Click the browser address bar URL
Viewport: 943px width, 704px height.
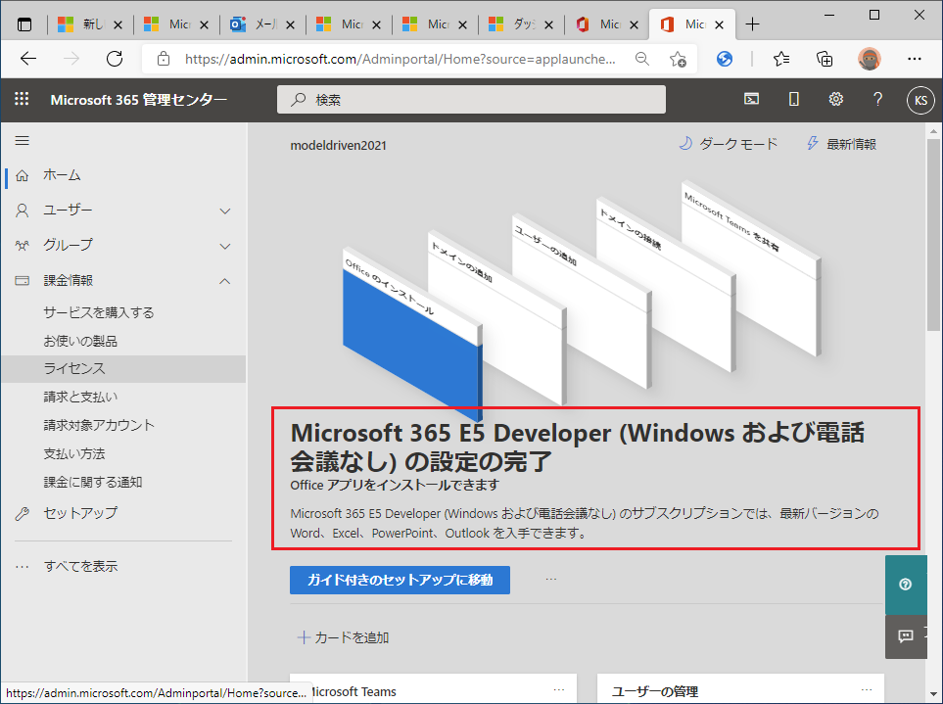pyautogui.click(x=400, y=59)
